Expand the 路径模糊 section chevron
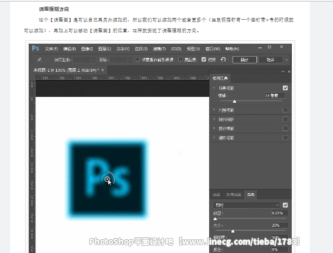The image size is (333, 253). click(x=214, y=128)
